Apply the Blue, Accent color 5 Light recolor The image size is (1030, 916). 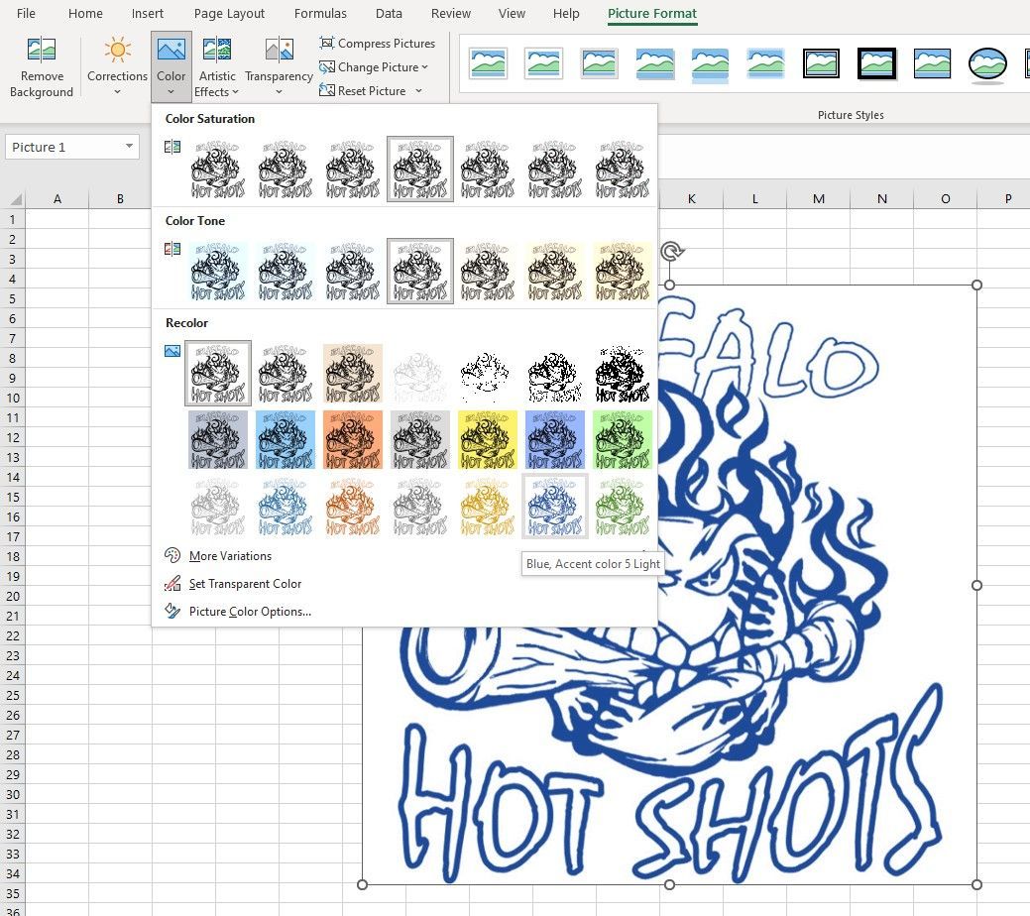pyautogui.click(x=554, y=507)
